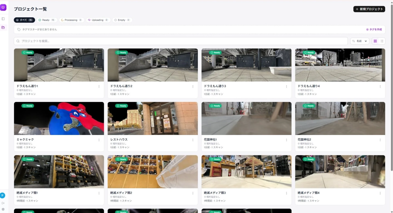The width and height of the screenshot is (393, 213).
Task: Toggle the sidebar panel icon
Action: (3, 19)
